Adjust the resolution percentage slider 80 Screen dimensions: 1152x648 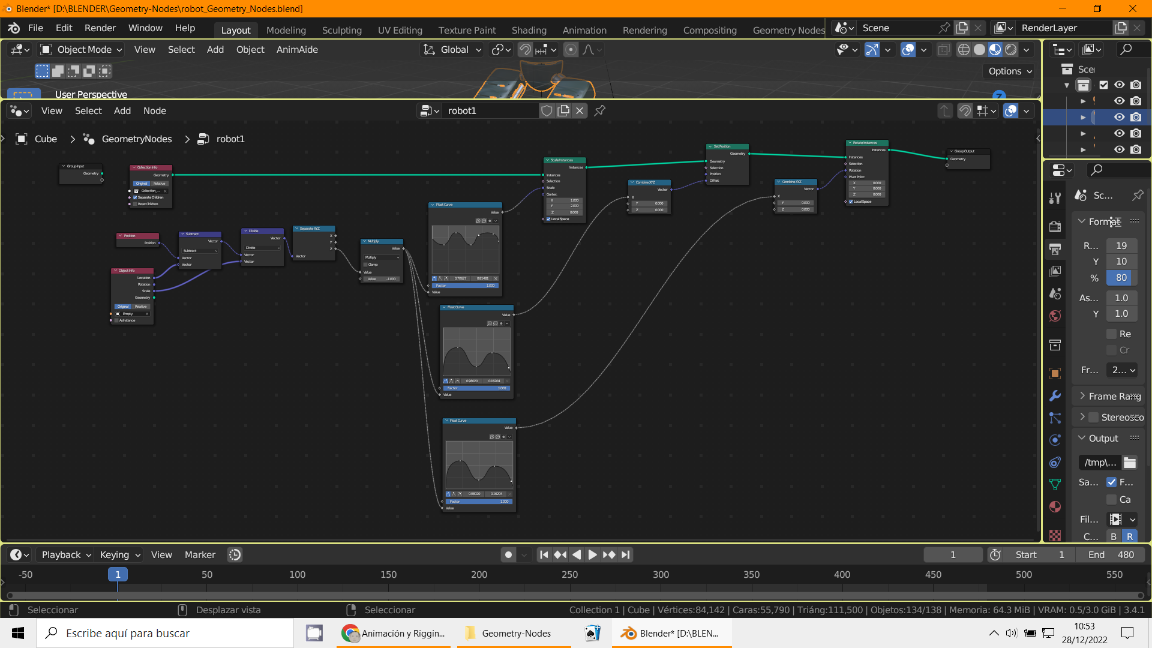pos(1121,278)
